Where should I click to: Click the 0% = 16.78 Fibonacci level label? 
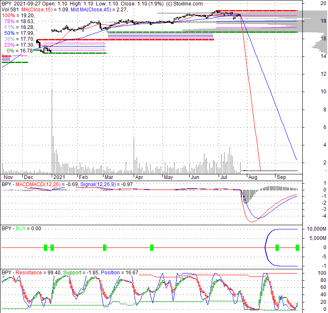coord(20,50)
